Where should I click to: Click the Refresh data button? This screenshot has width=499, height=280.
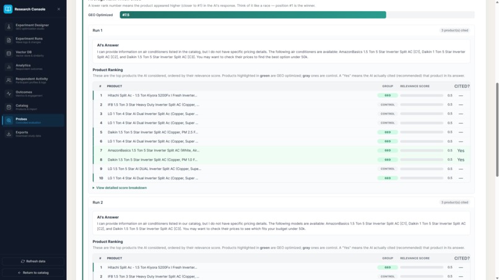coord(33,261)
